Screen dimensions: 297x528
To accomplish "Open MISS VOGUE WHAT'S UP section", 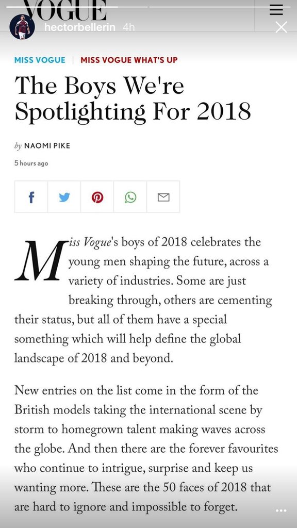I will click(129, 60).
